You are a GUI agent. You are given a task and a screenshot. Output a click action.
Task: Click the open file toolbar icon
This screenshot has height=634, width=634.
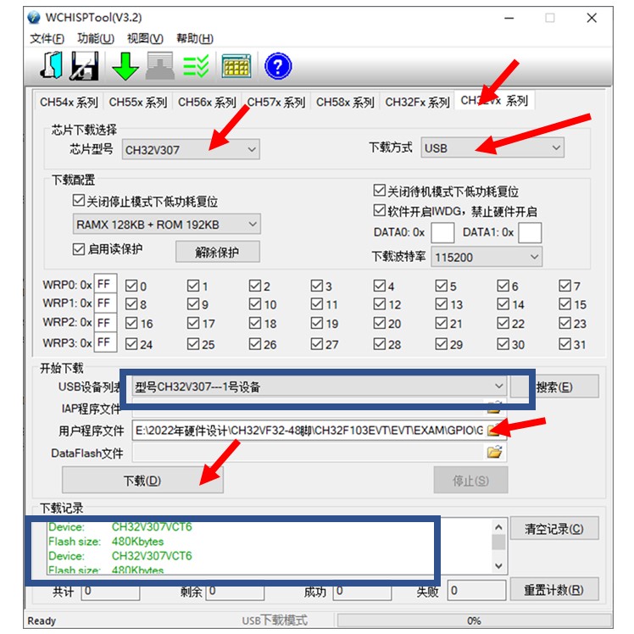52,65
